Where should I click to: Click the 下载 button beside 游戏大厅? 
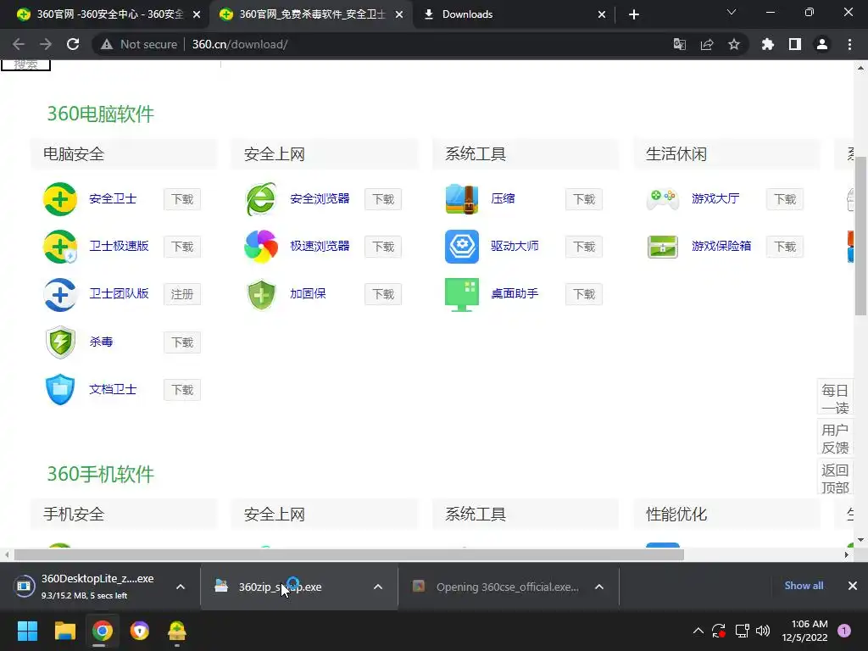point(785,199)
